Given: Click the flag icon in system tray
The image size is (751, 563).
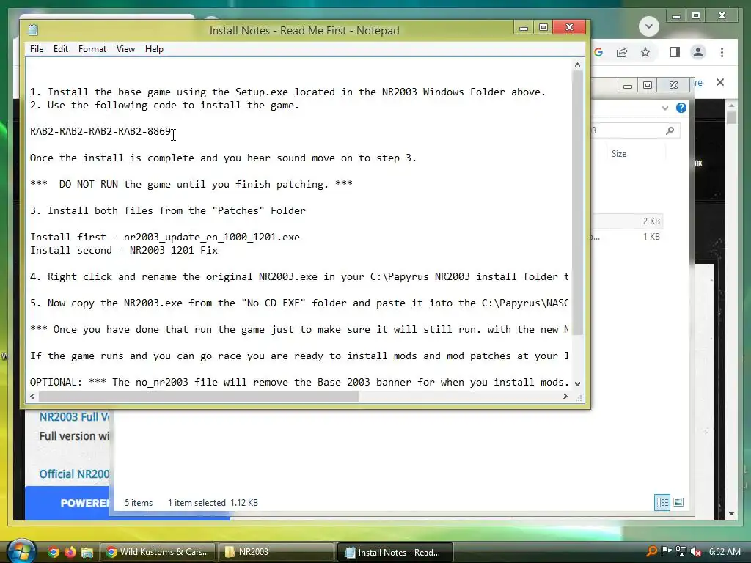Looking at the screenshot, I should pyautogui.click(x=666, y=551).
